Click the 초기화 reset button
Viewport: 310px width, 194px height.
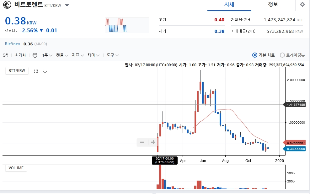pos(20,55)
